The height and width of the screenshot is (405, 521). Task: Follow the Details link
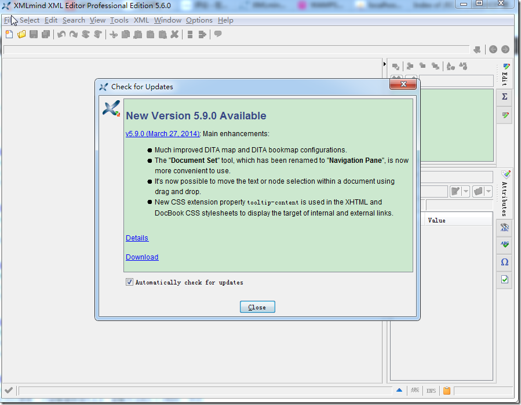(x=137, y=238)
